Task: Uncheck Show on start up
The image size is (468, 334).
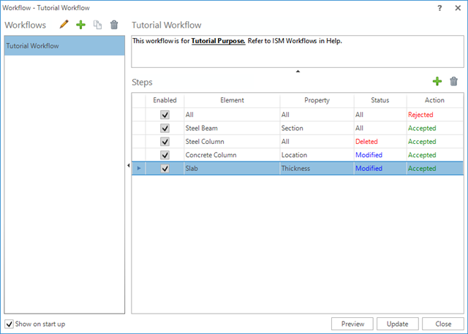Action: [10, 324]
